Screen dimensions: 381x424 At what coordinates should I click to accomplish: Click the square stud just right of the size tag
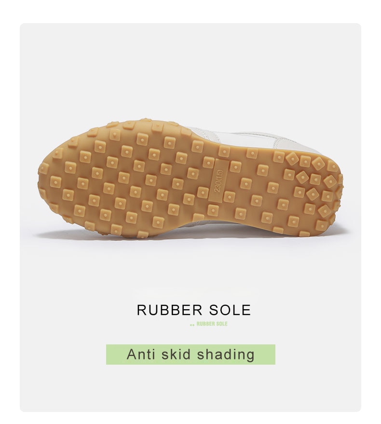click(235, 166)
